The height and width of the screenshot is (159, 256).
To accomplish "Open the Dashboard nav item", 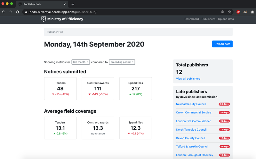I will (x=192, y=19).
